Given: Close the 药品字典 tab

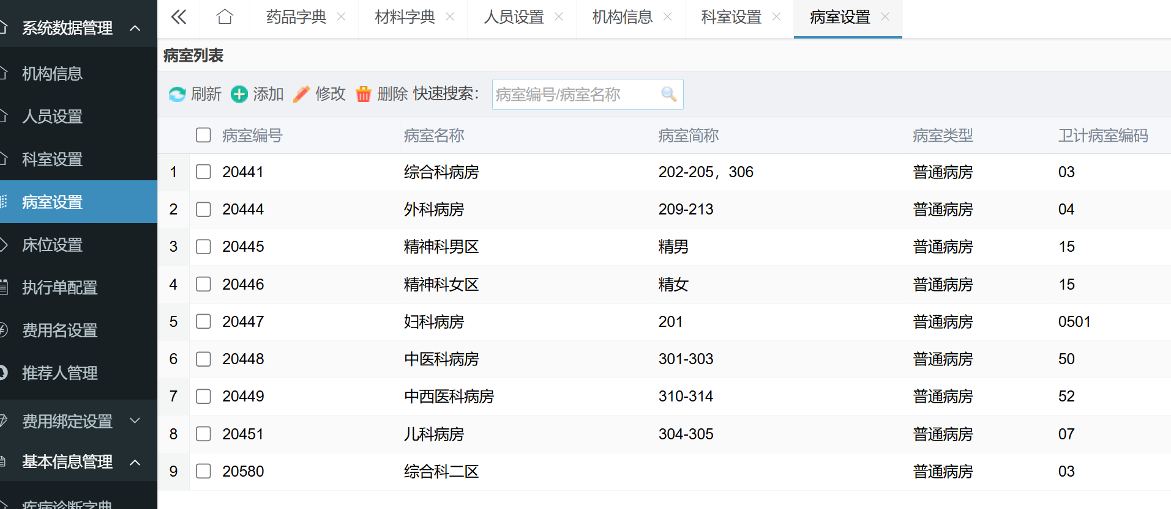Looking at the screenshot, I should coord(342,17).
